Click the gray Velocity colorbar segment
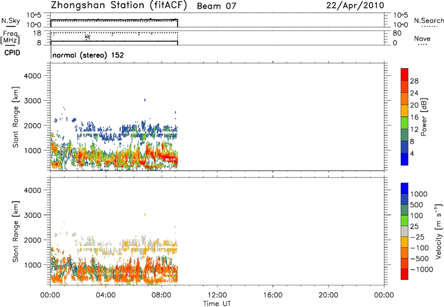 (x=405, y=231)
